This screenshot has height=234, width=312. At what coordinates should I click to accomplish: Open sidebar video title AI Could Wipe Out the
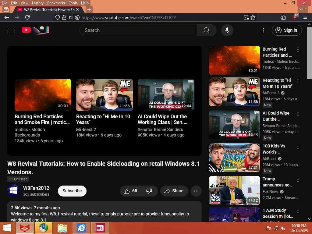(x=276, y=116)
